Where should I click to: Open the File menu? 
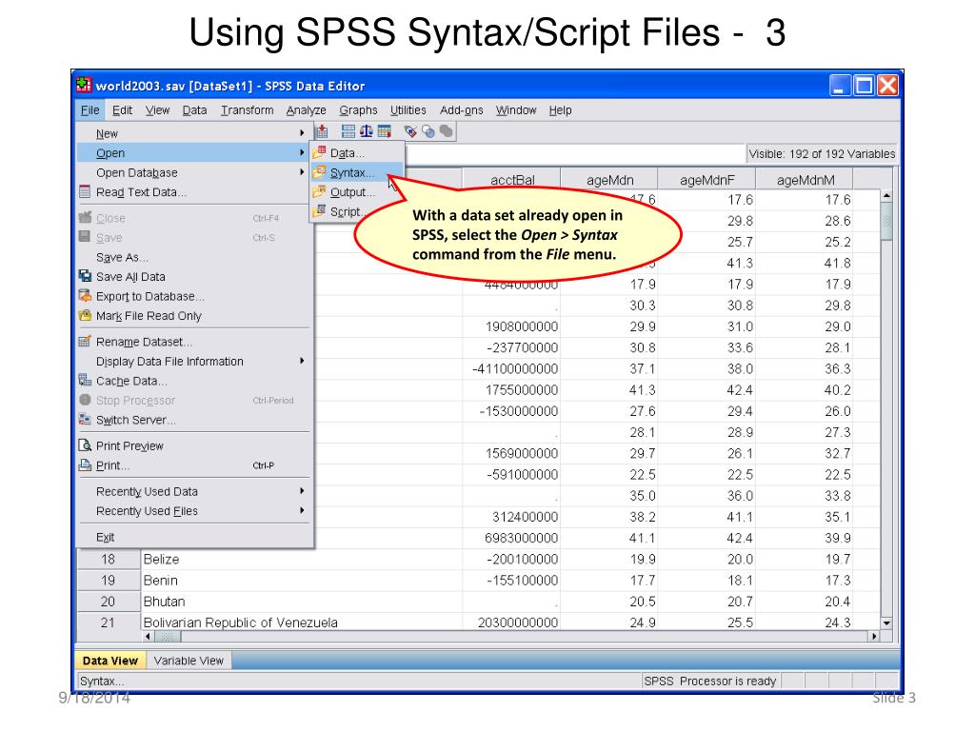[90, 110]
